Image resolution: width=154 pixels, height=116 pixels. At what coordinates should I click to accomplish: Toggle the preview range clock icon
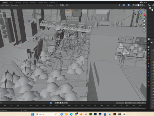126,103
